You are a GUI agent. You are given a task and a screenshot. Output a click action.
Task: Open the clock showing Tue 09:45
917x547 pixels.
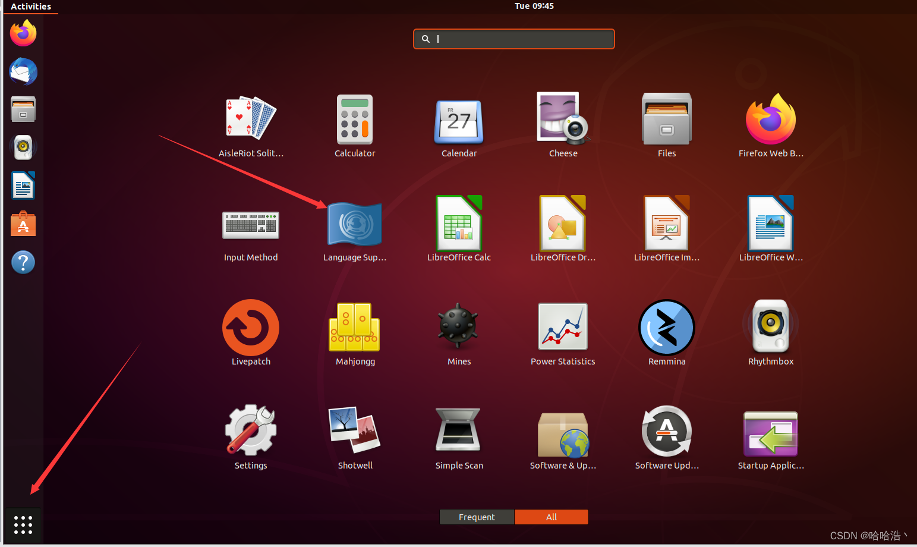pos(534,6)
